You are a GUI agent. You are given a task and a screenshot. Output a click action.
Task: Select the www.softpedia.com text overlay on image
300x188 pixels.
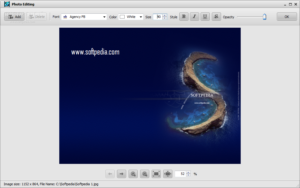(95, 52)
